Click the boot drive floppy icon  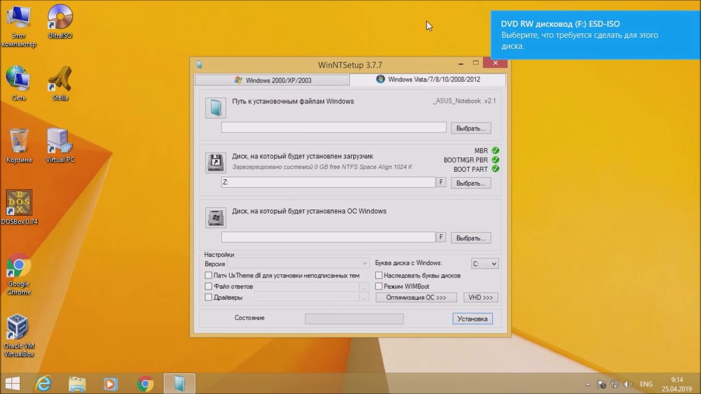click(216, 163)
